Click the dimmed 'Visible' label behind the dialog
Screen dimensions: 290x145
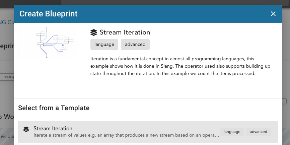7,137
